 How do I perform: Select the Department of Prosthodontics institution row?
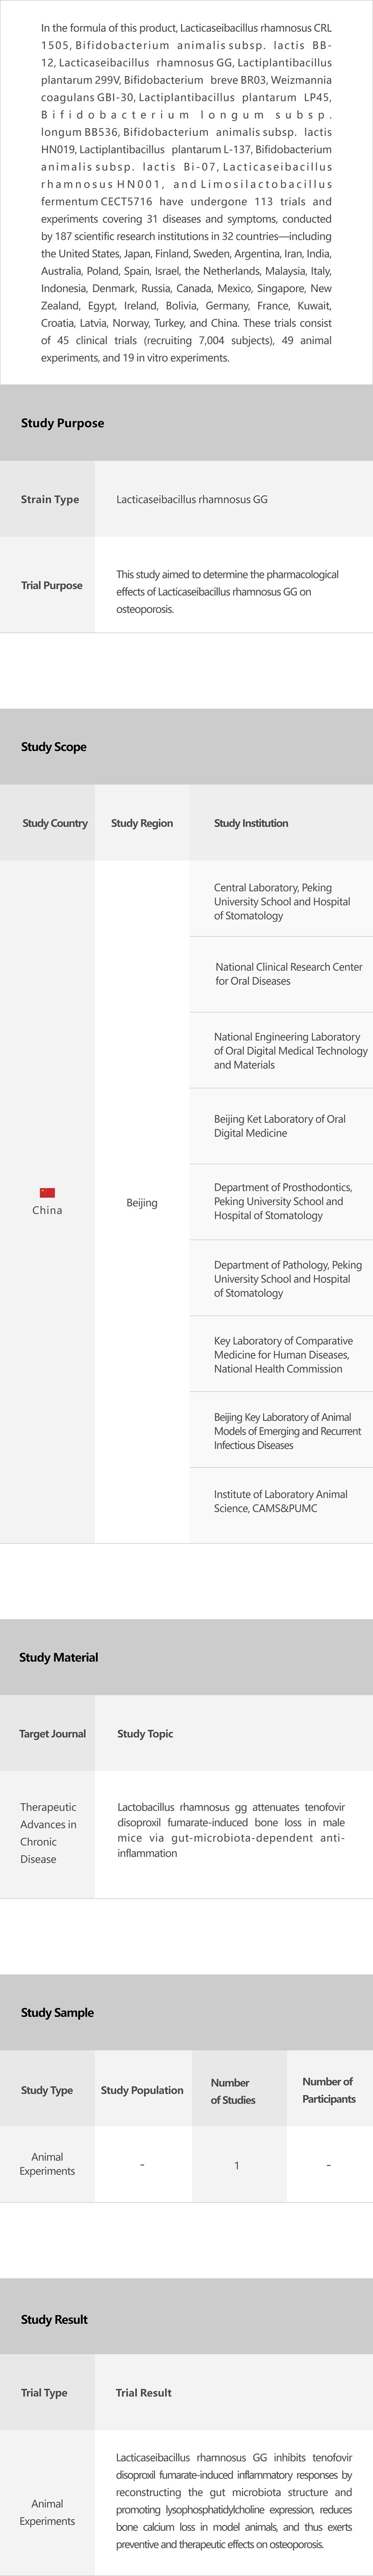click(x=283, y=1201)
